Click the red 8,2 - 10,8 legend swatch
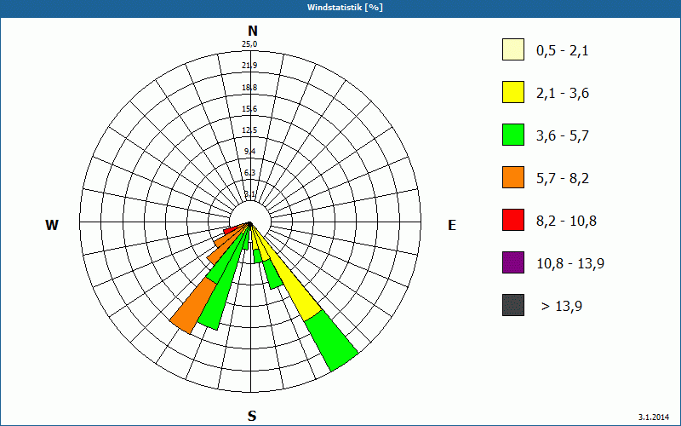 tap(513, 220)
